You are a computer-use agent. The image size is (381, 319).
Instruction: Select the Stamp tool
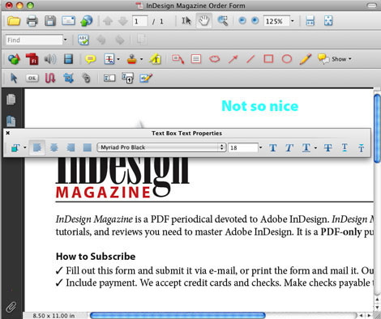[132, 59]
